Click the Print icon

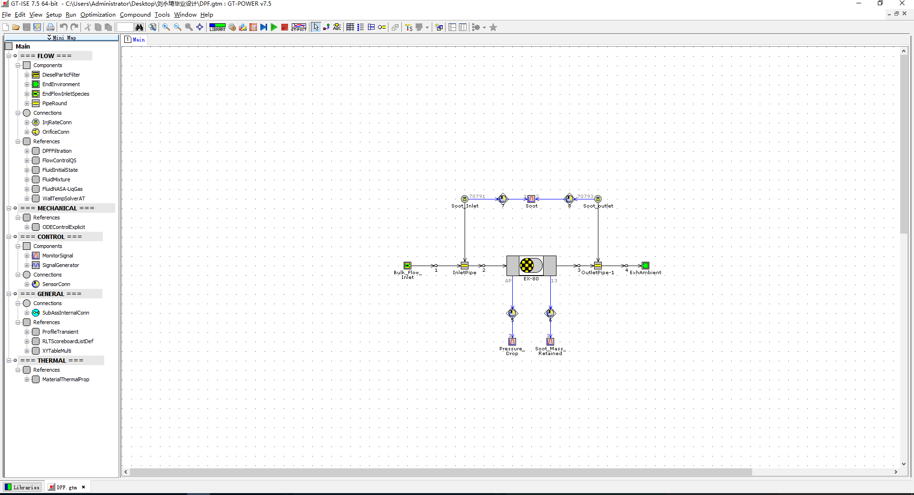(x=50, y=27)
